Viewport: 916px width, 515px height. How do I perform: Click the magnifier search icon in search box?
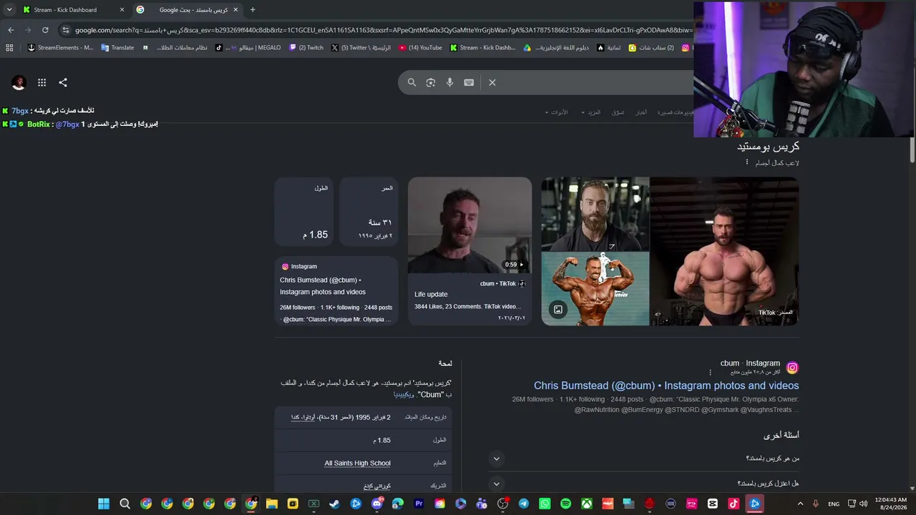click(x=412, y=82)
